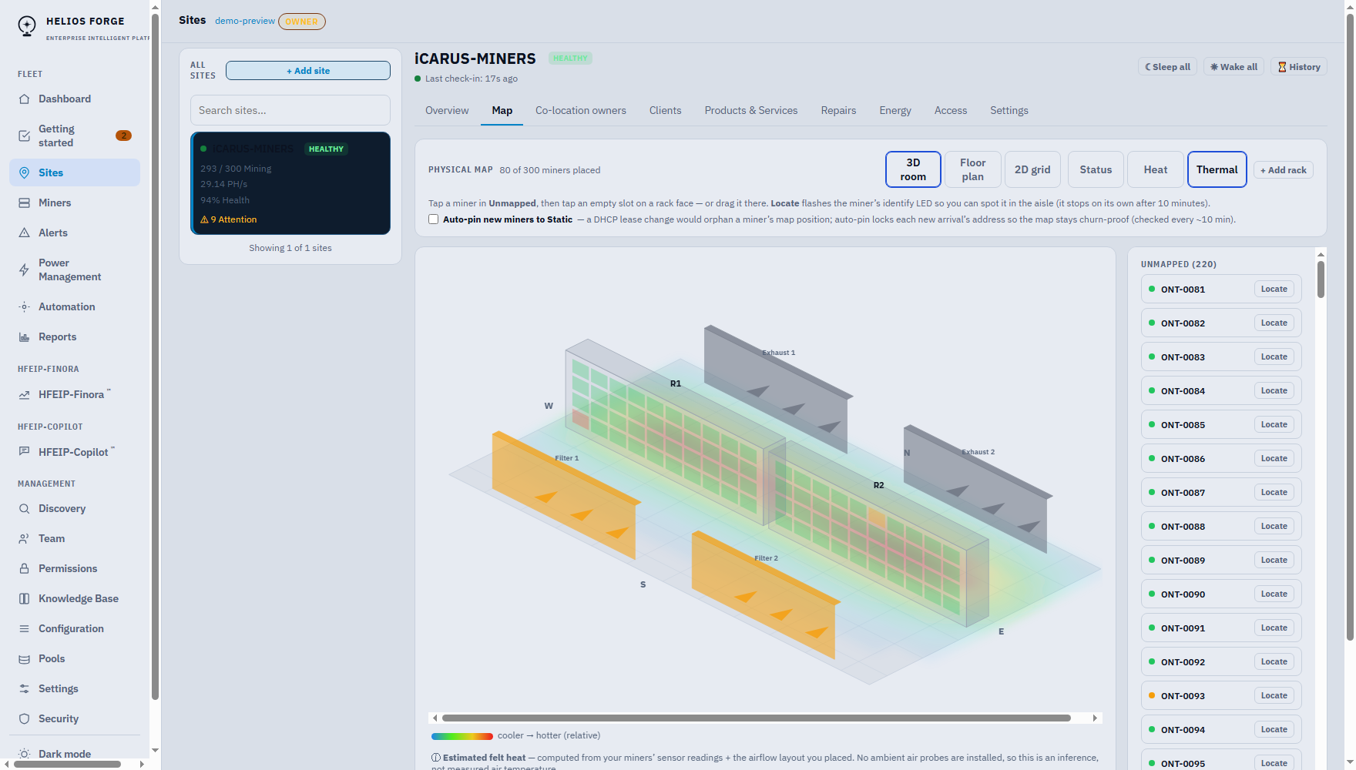Locate miner ONT-0087
Screen dimensions: 1356x770
[1274, 493]
